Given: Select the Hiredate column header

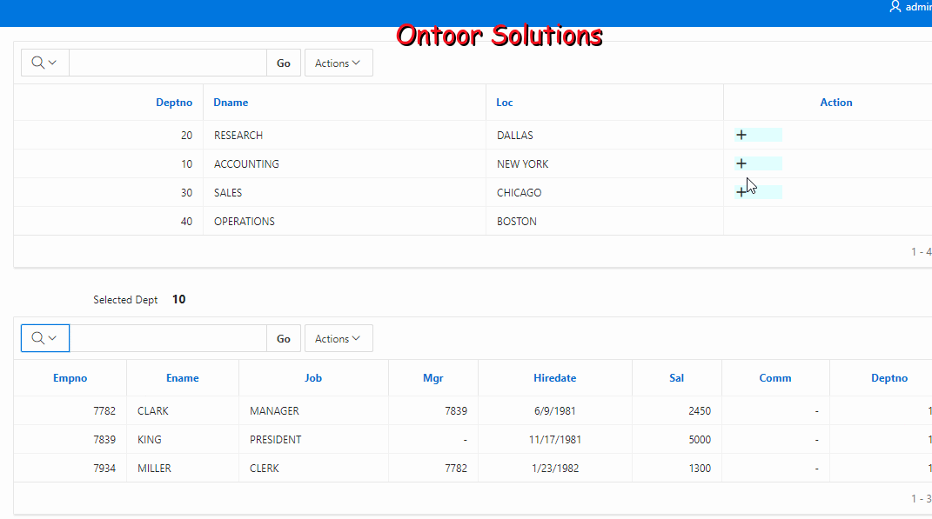Looking at the screenshot, I should pyautogui.click(x=554, y=378).
